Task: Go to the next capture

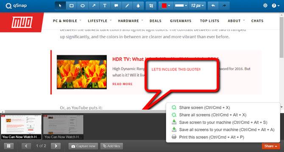Action: click(x=56, y=146)
